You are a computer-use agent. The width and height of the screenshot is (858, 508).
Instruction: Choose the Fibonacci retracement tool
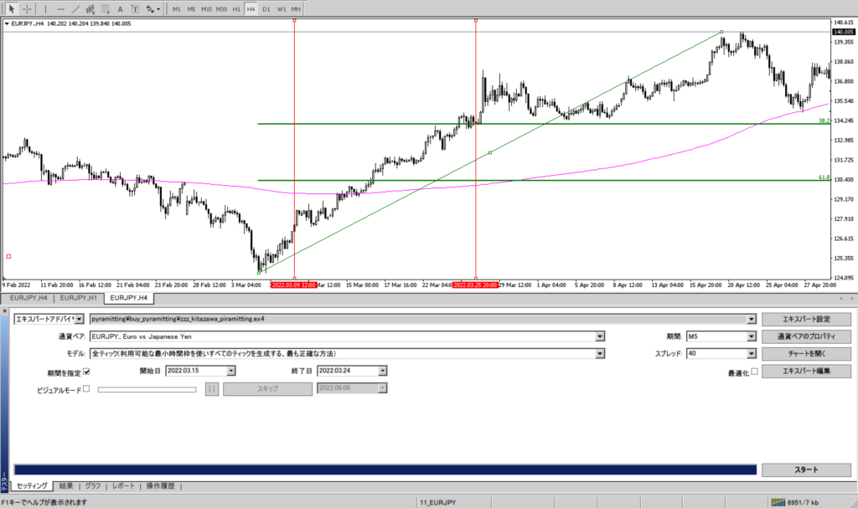tap(105, 8)
